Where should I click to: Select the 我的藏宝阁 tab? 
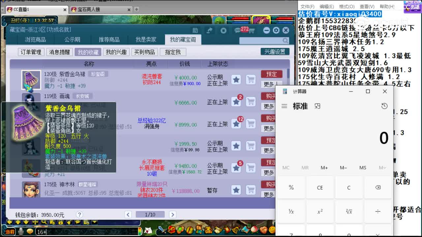tap(183, 39)
